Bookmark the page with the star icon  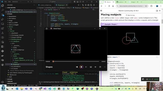click(146, 6)
